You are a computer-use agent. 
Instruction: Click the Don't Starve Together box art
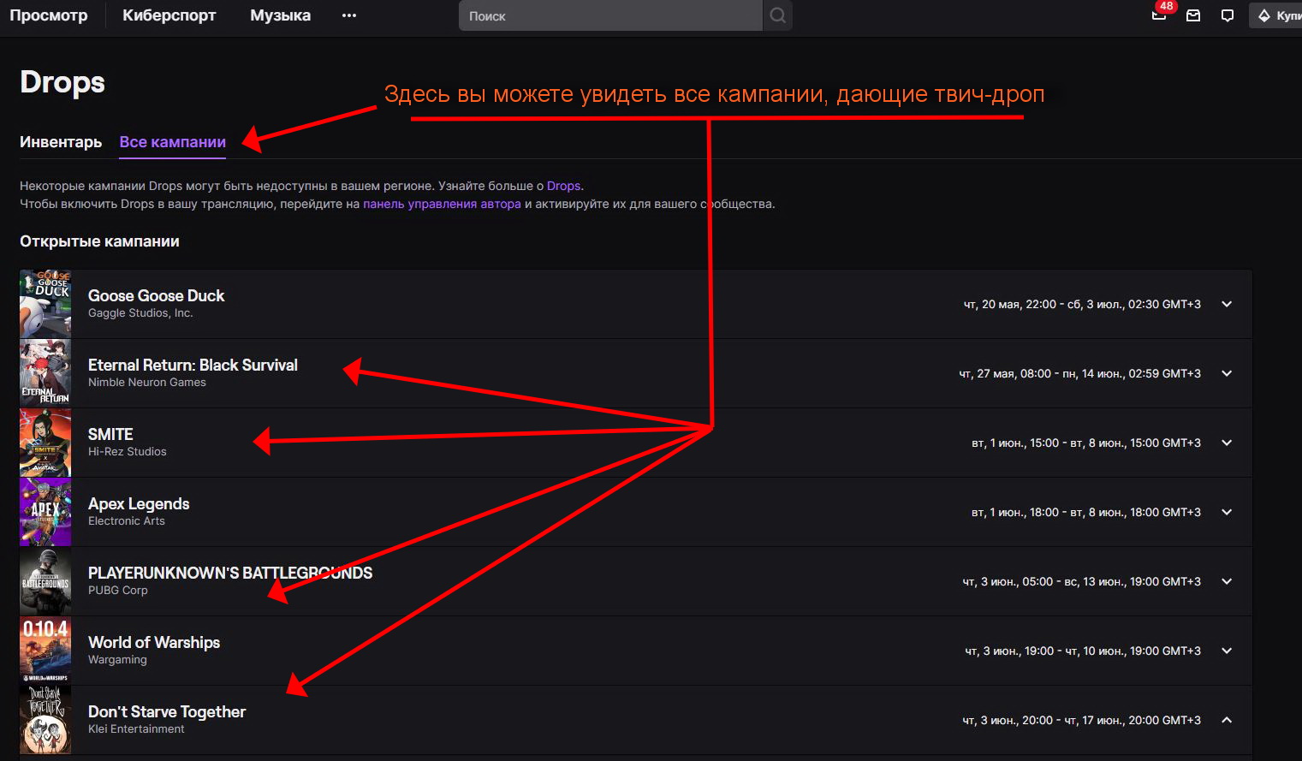point(45,720)
